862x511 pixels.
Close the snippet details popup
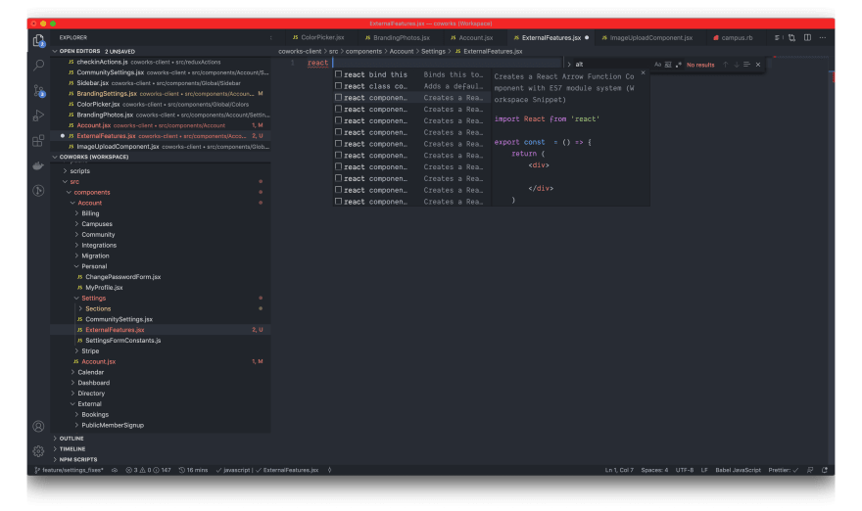643,72
